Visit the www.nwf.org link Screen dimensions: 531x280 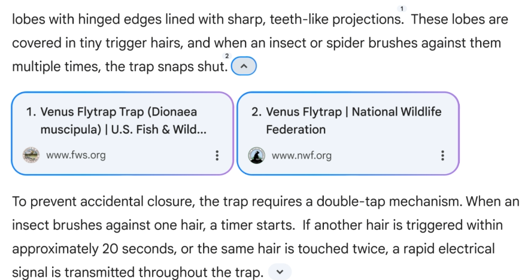point(301,156)
